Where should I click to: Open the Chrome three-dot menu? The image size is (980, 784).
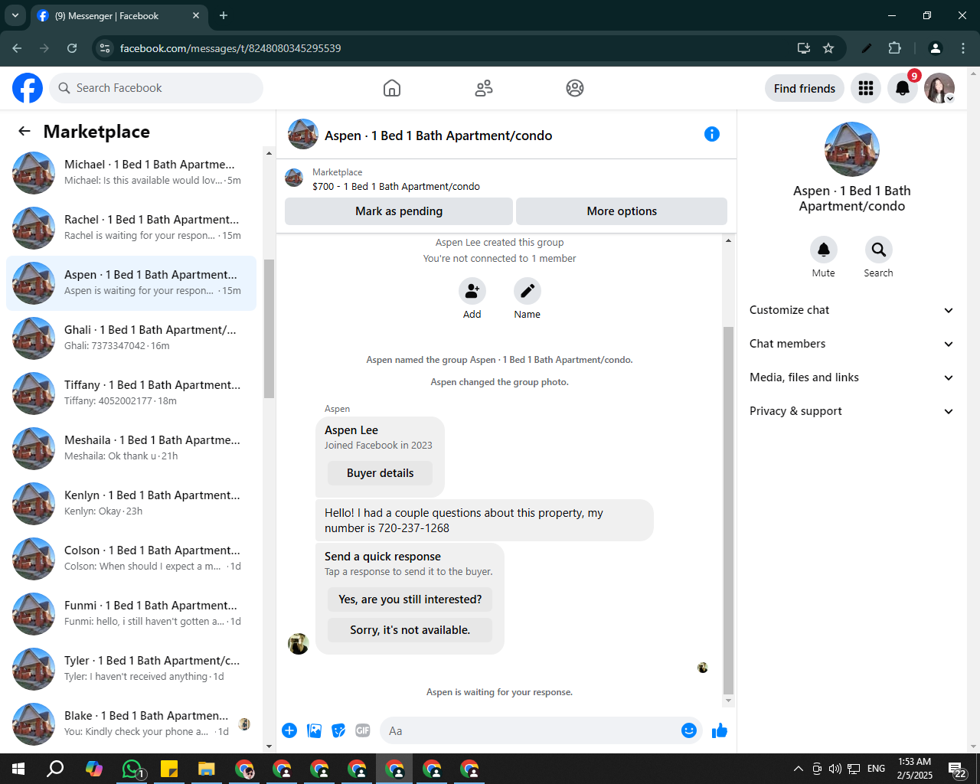coord(963,48)
